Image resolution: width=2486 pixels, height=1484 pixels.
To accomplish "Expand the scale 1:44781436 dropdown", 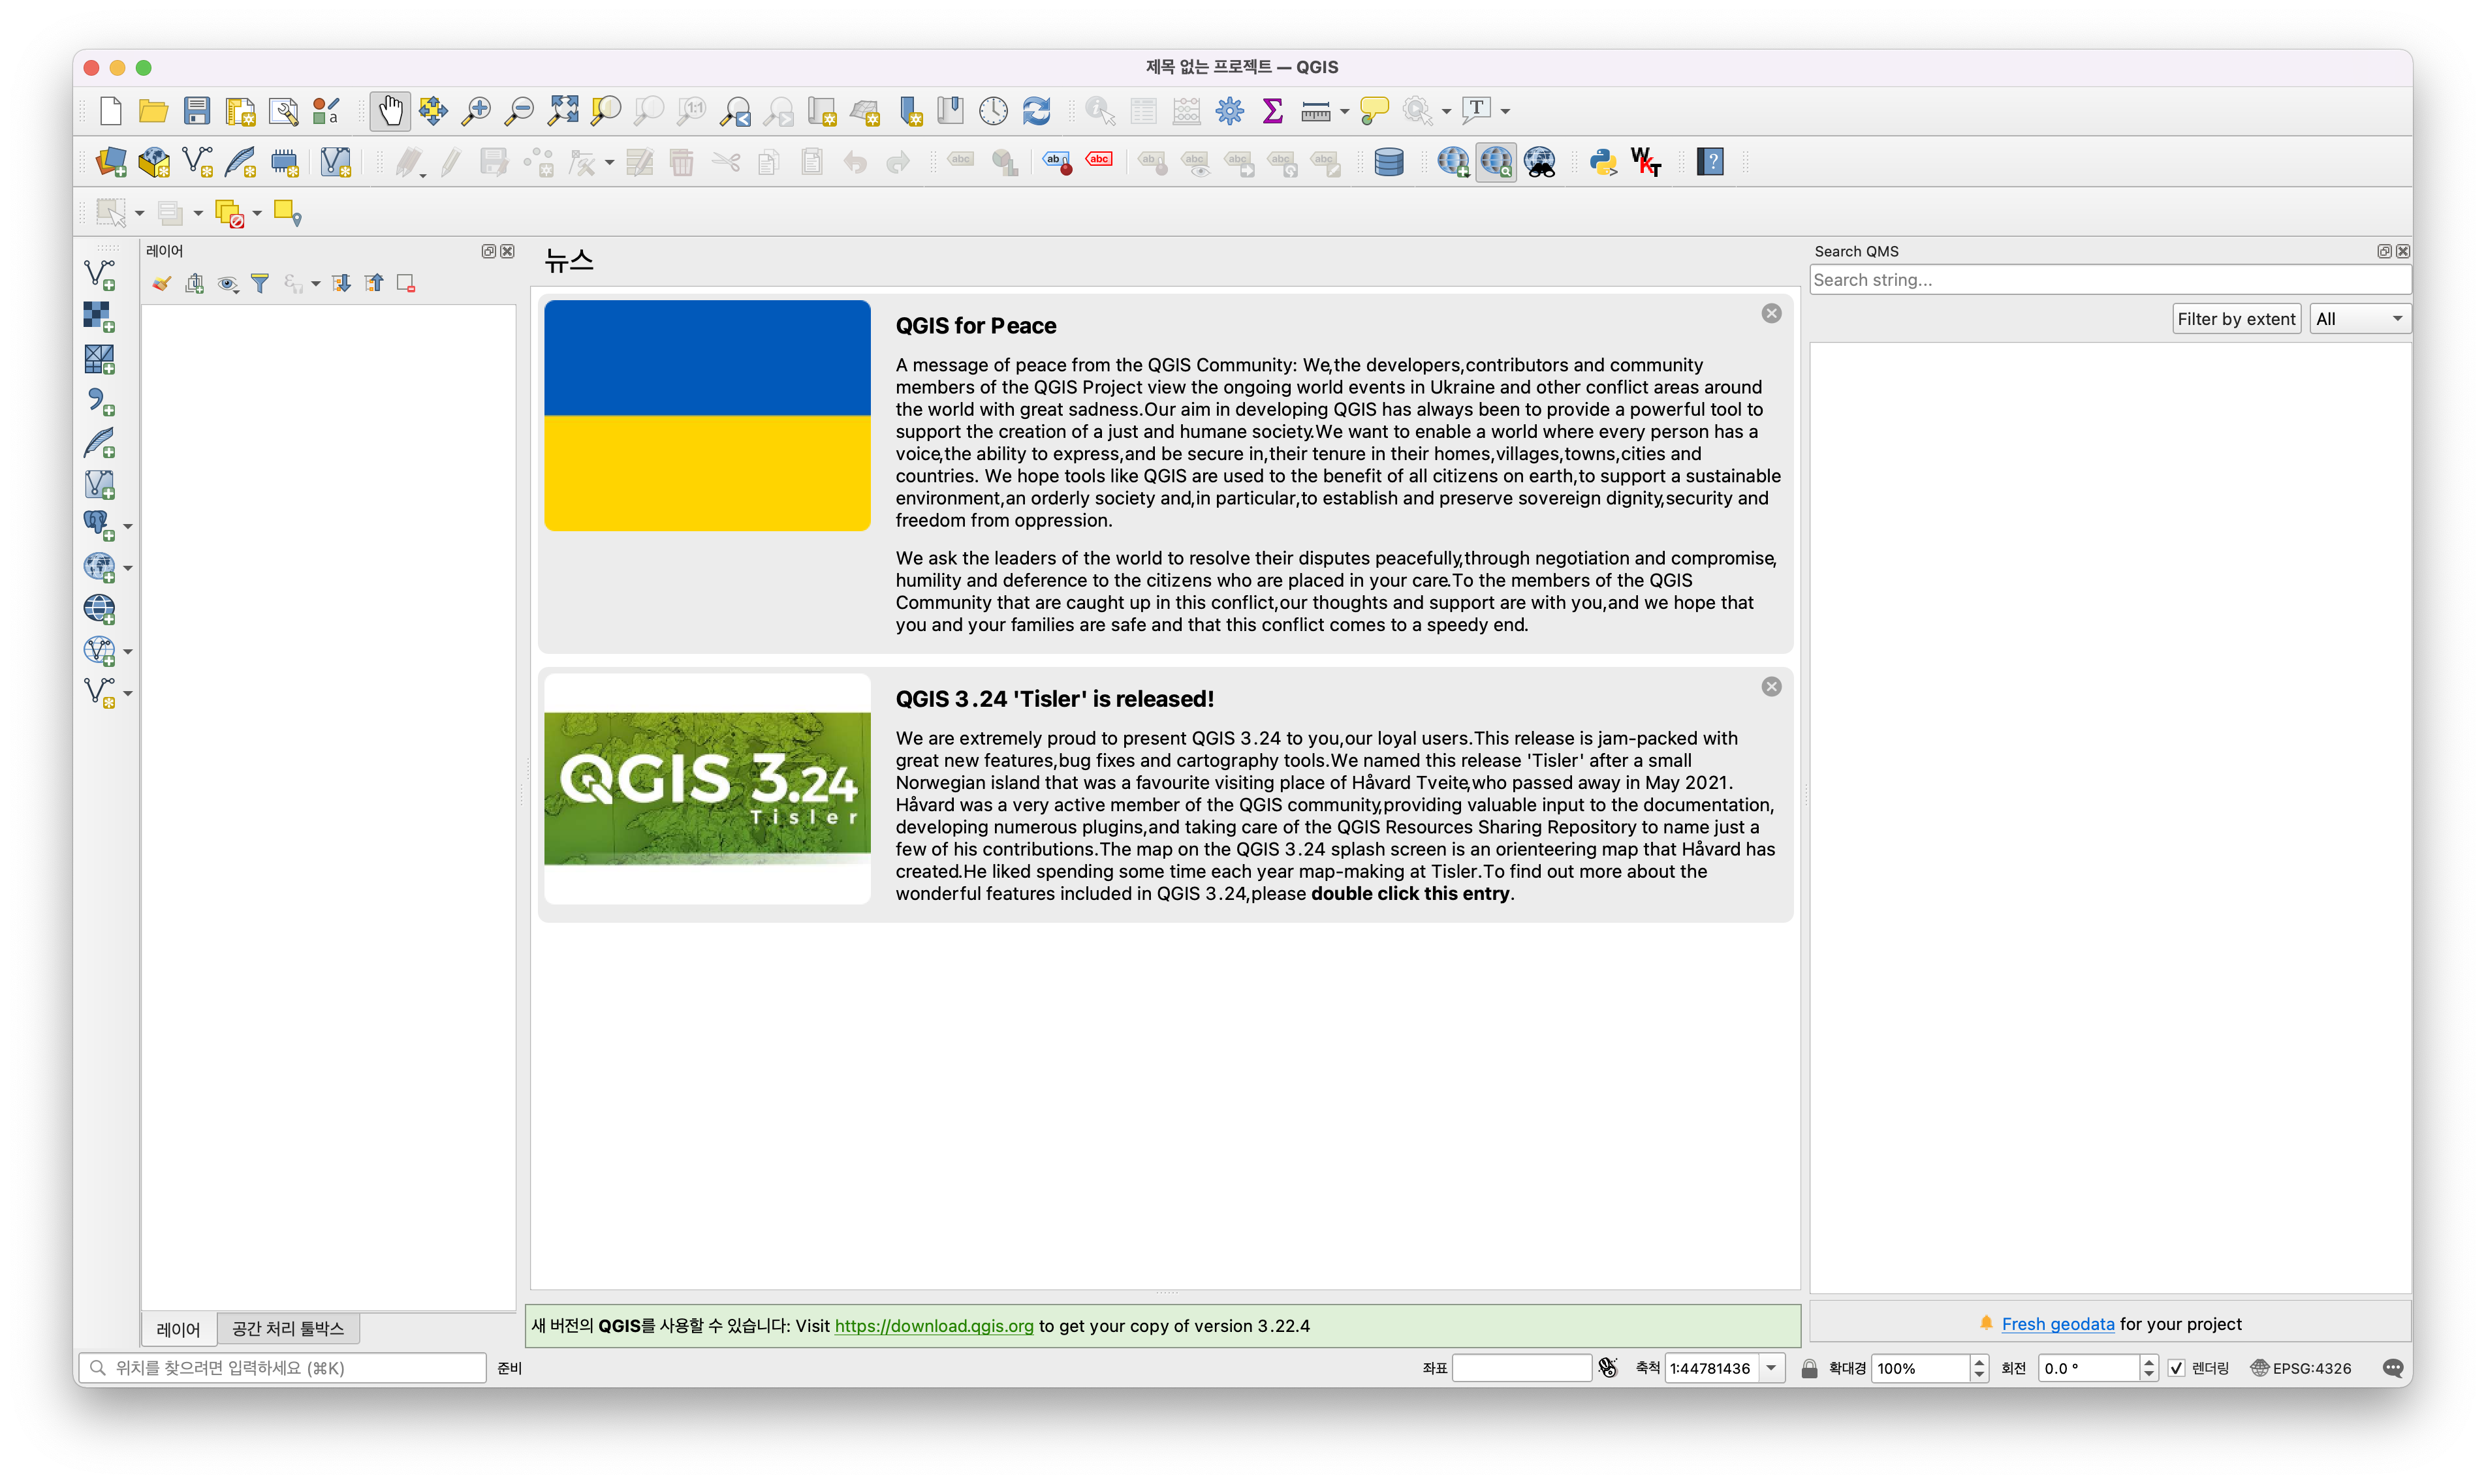I will tap(1772, 1368).
